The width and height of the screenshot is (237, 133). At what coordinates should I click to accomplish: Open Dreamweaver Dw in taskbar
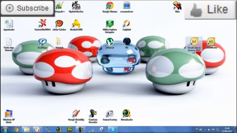[x=70, y=130]
